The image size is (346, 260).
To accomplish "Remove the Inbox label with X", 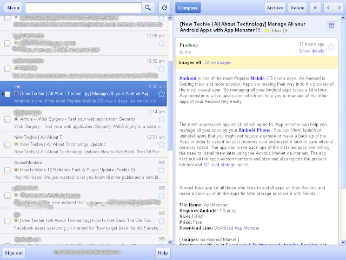I will 286,30.
